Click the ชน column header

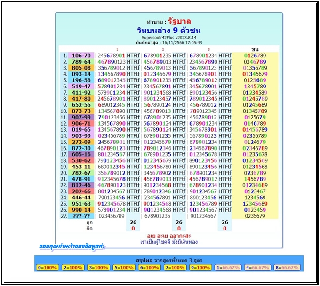click(255, 49)
